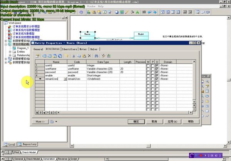Image resolution: width=231 pixels, height=161 pixels.
Task: Open the Repository tab in browser panel
Action: [x=27, y=144]
